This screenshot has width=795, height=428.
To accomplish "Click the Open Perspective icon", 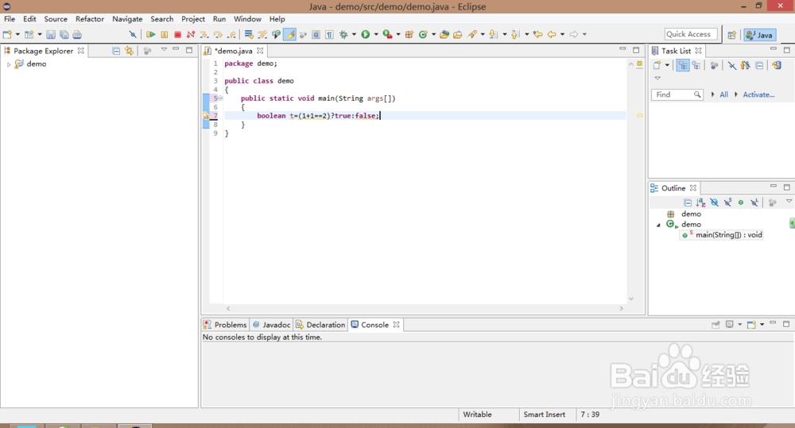I will click(731, 35).
